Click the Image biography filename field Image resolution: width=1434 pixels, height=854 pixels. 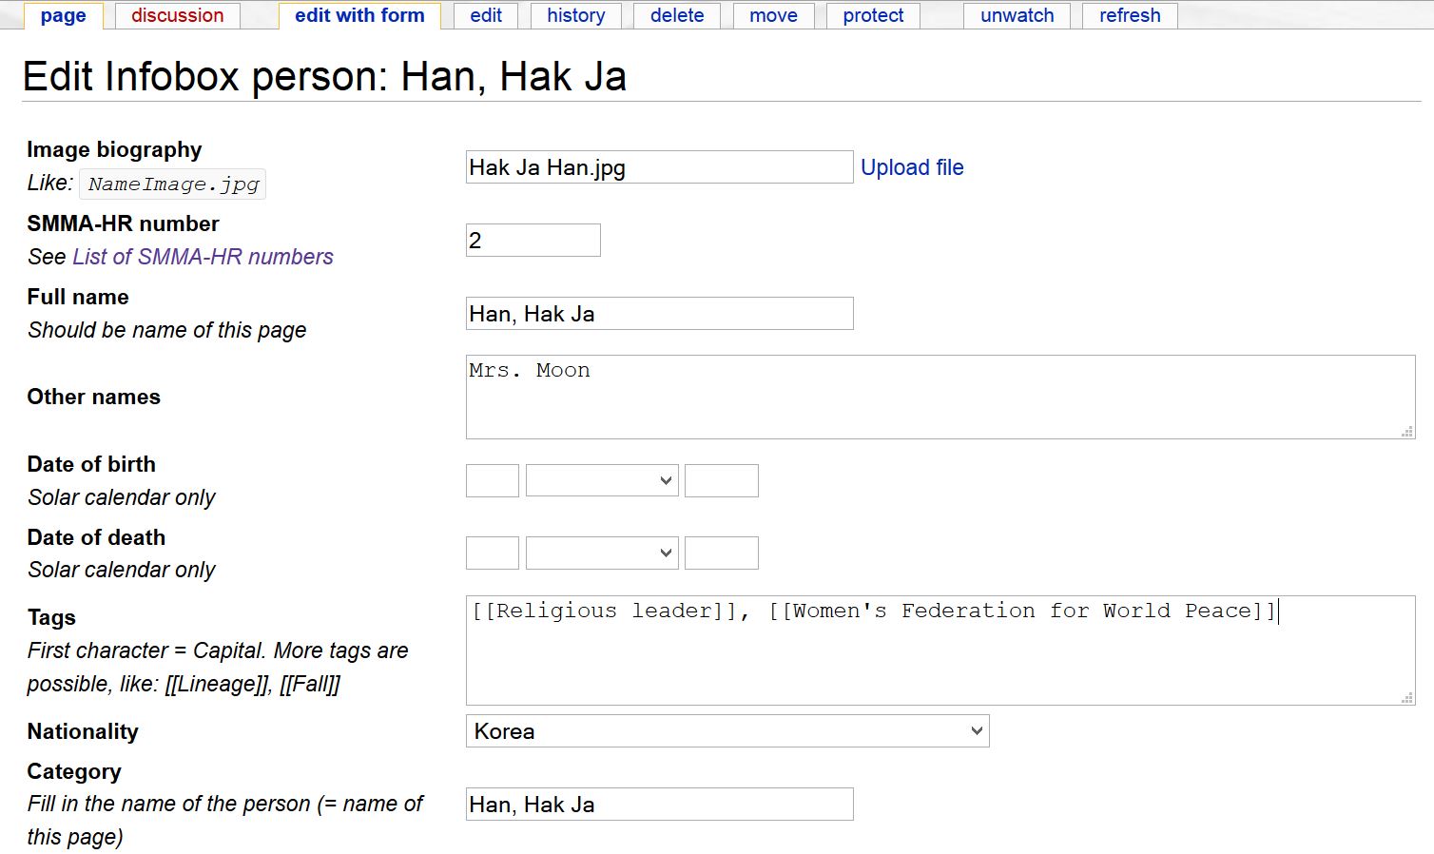[659, 167]
